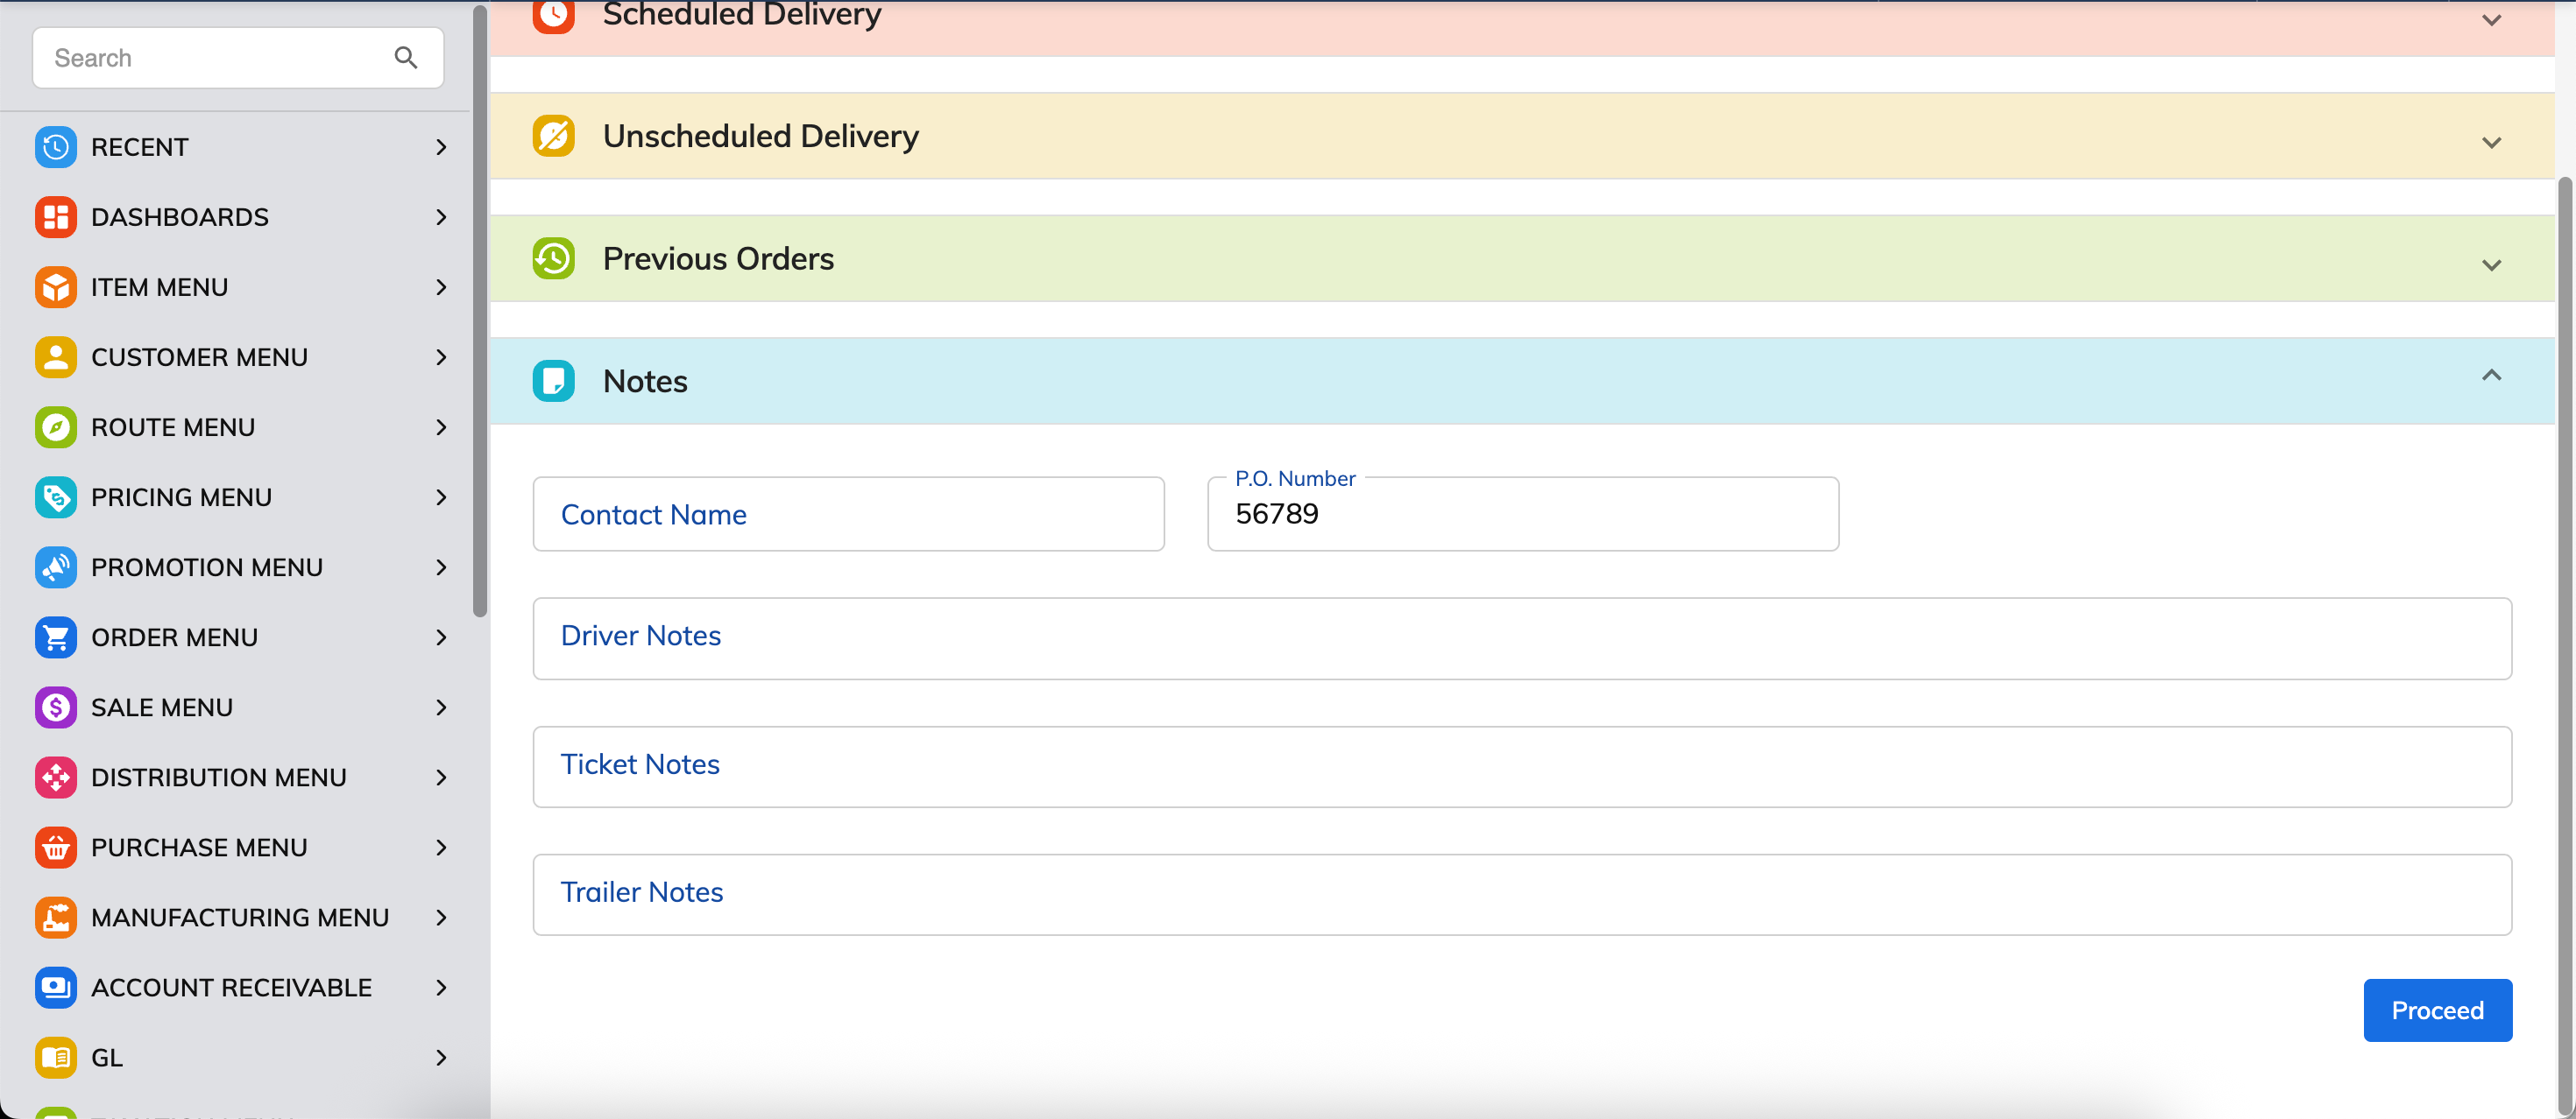2576x1119 pixels.
Task: Click the Purchase Menu basket icon
Action: click(56, 846)
